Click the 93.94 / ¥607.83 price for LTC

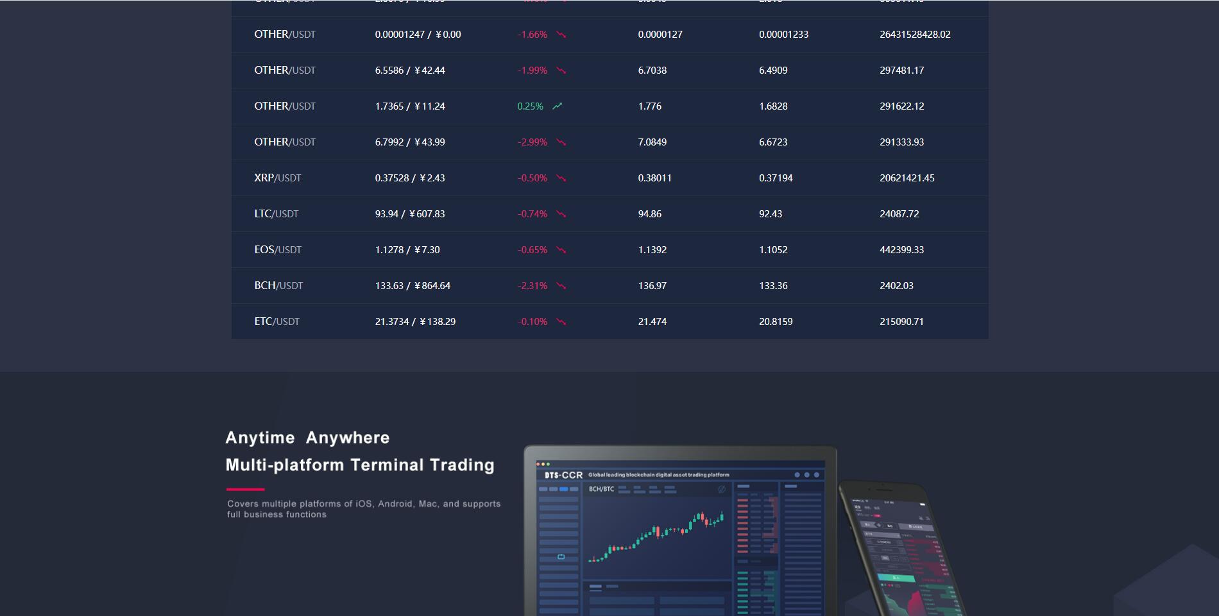pyautogui.click(x=409, y=214)
